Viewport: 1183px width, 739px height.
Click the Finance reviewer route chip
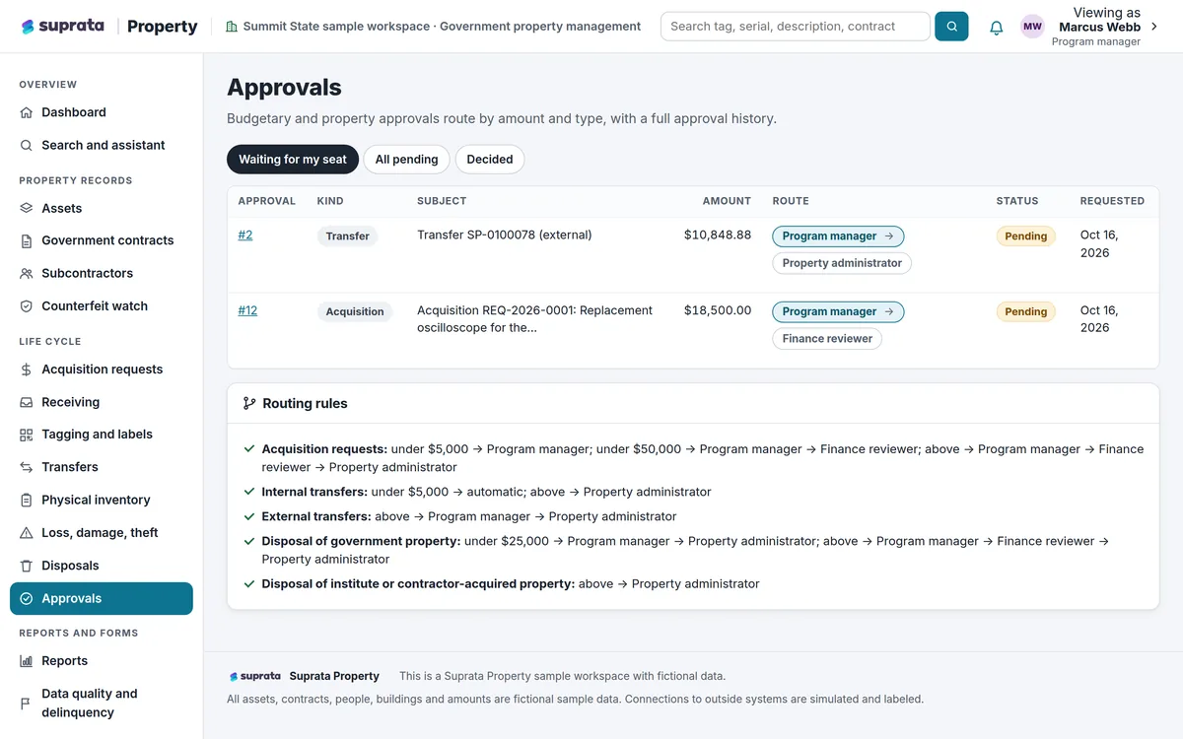coord(827,338)
